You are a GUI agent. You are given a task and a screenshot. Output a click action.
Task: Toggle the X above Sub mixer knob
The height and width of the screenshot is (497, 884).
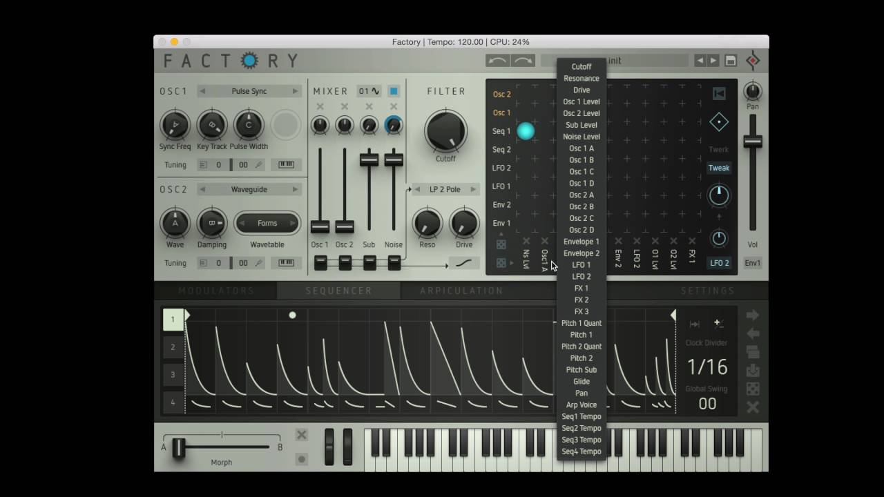click(369, 107)
